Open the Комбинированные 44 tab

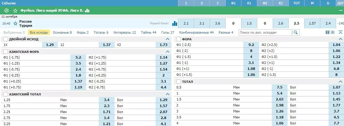[196, 32]
